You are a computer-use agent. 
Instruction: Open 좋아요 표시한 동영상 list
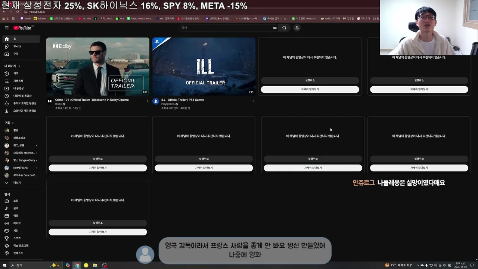[21, 103]
